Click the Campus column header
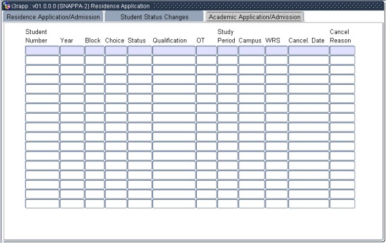The height and width of the screenshot is (243, 386). coord(250,40)
